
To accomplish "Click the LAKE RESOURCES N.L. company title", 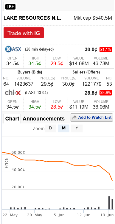I will click(x=32, y=18).
